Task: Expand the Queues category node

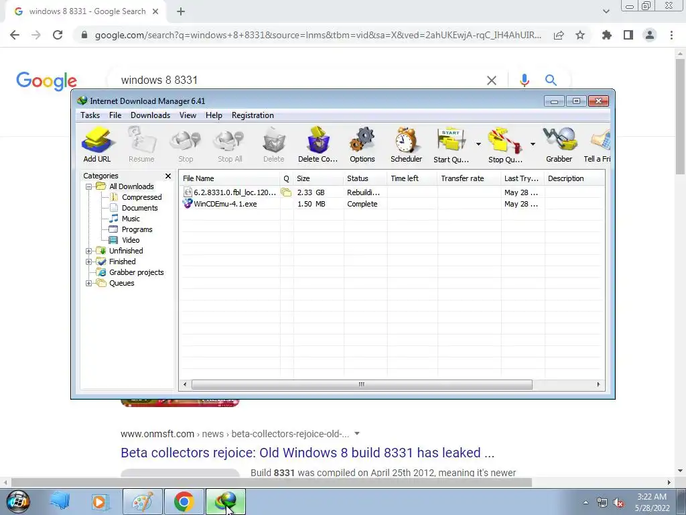Action: (88, 284)
